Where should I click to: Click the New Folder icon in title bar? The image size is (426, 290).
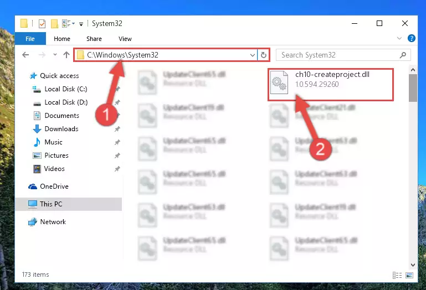54,24
